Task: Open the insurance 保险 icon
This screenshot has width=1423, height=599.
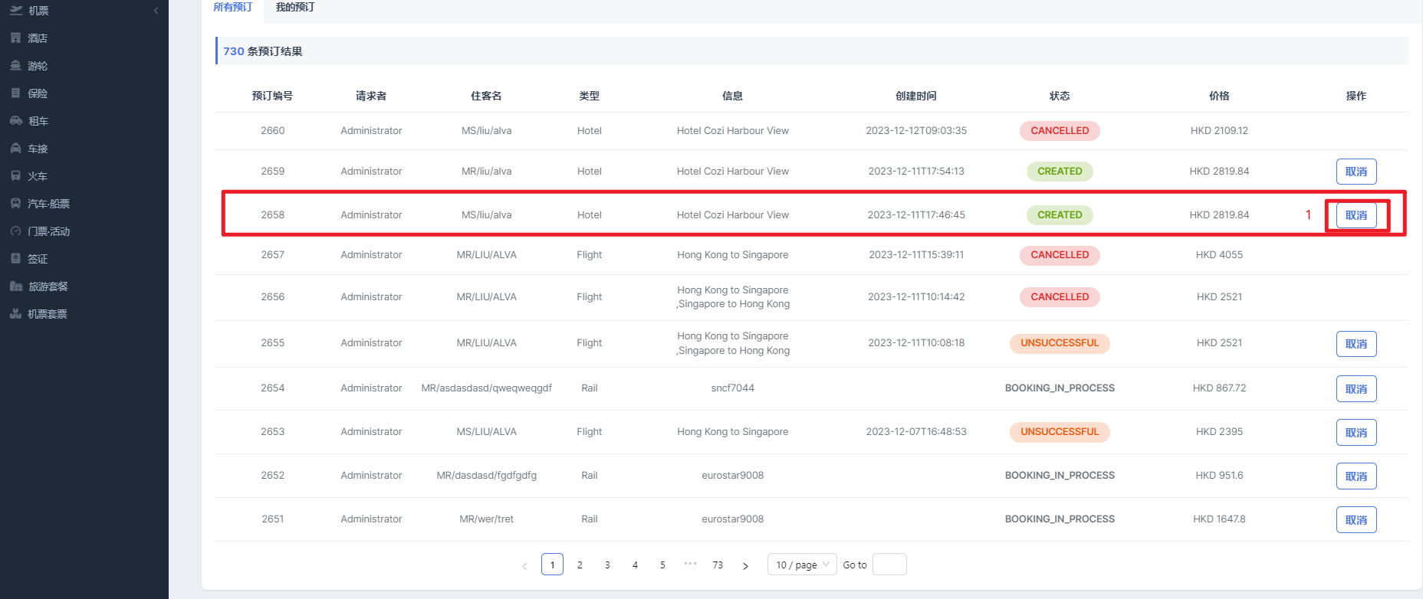Action: pos(15,93)
